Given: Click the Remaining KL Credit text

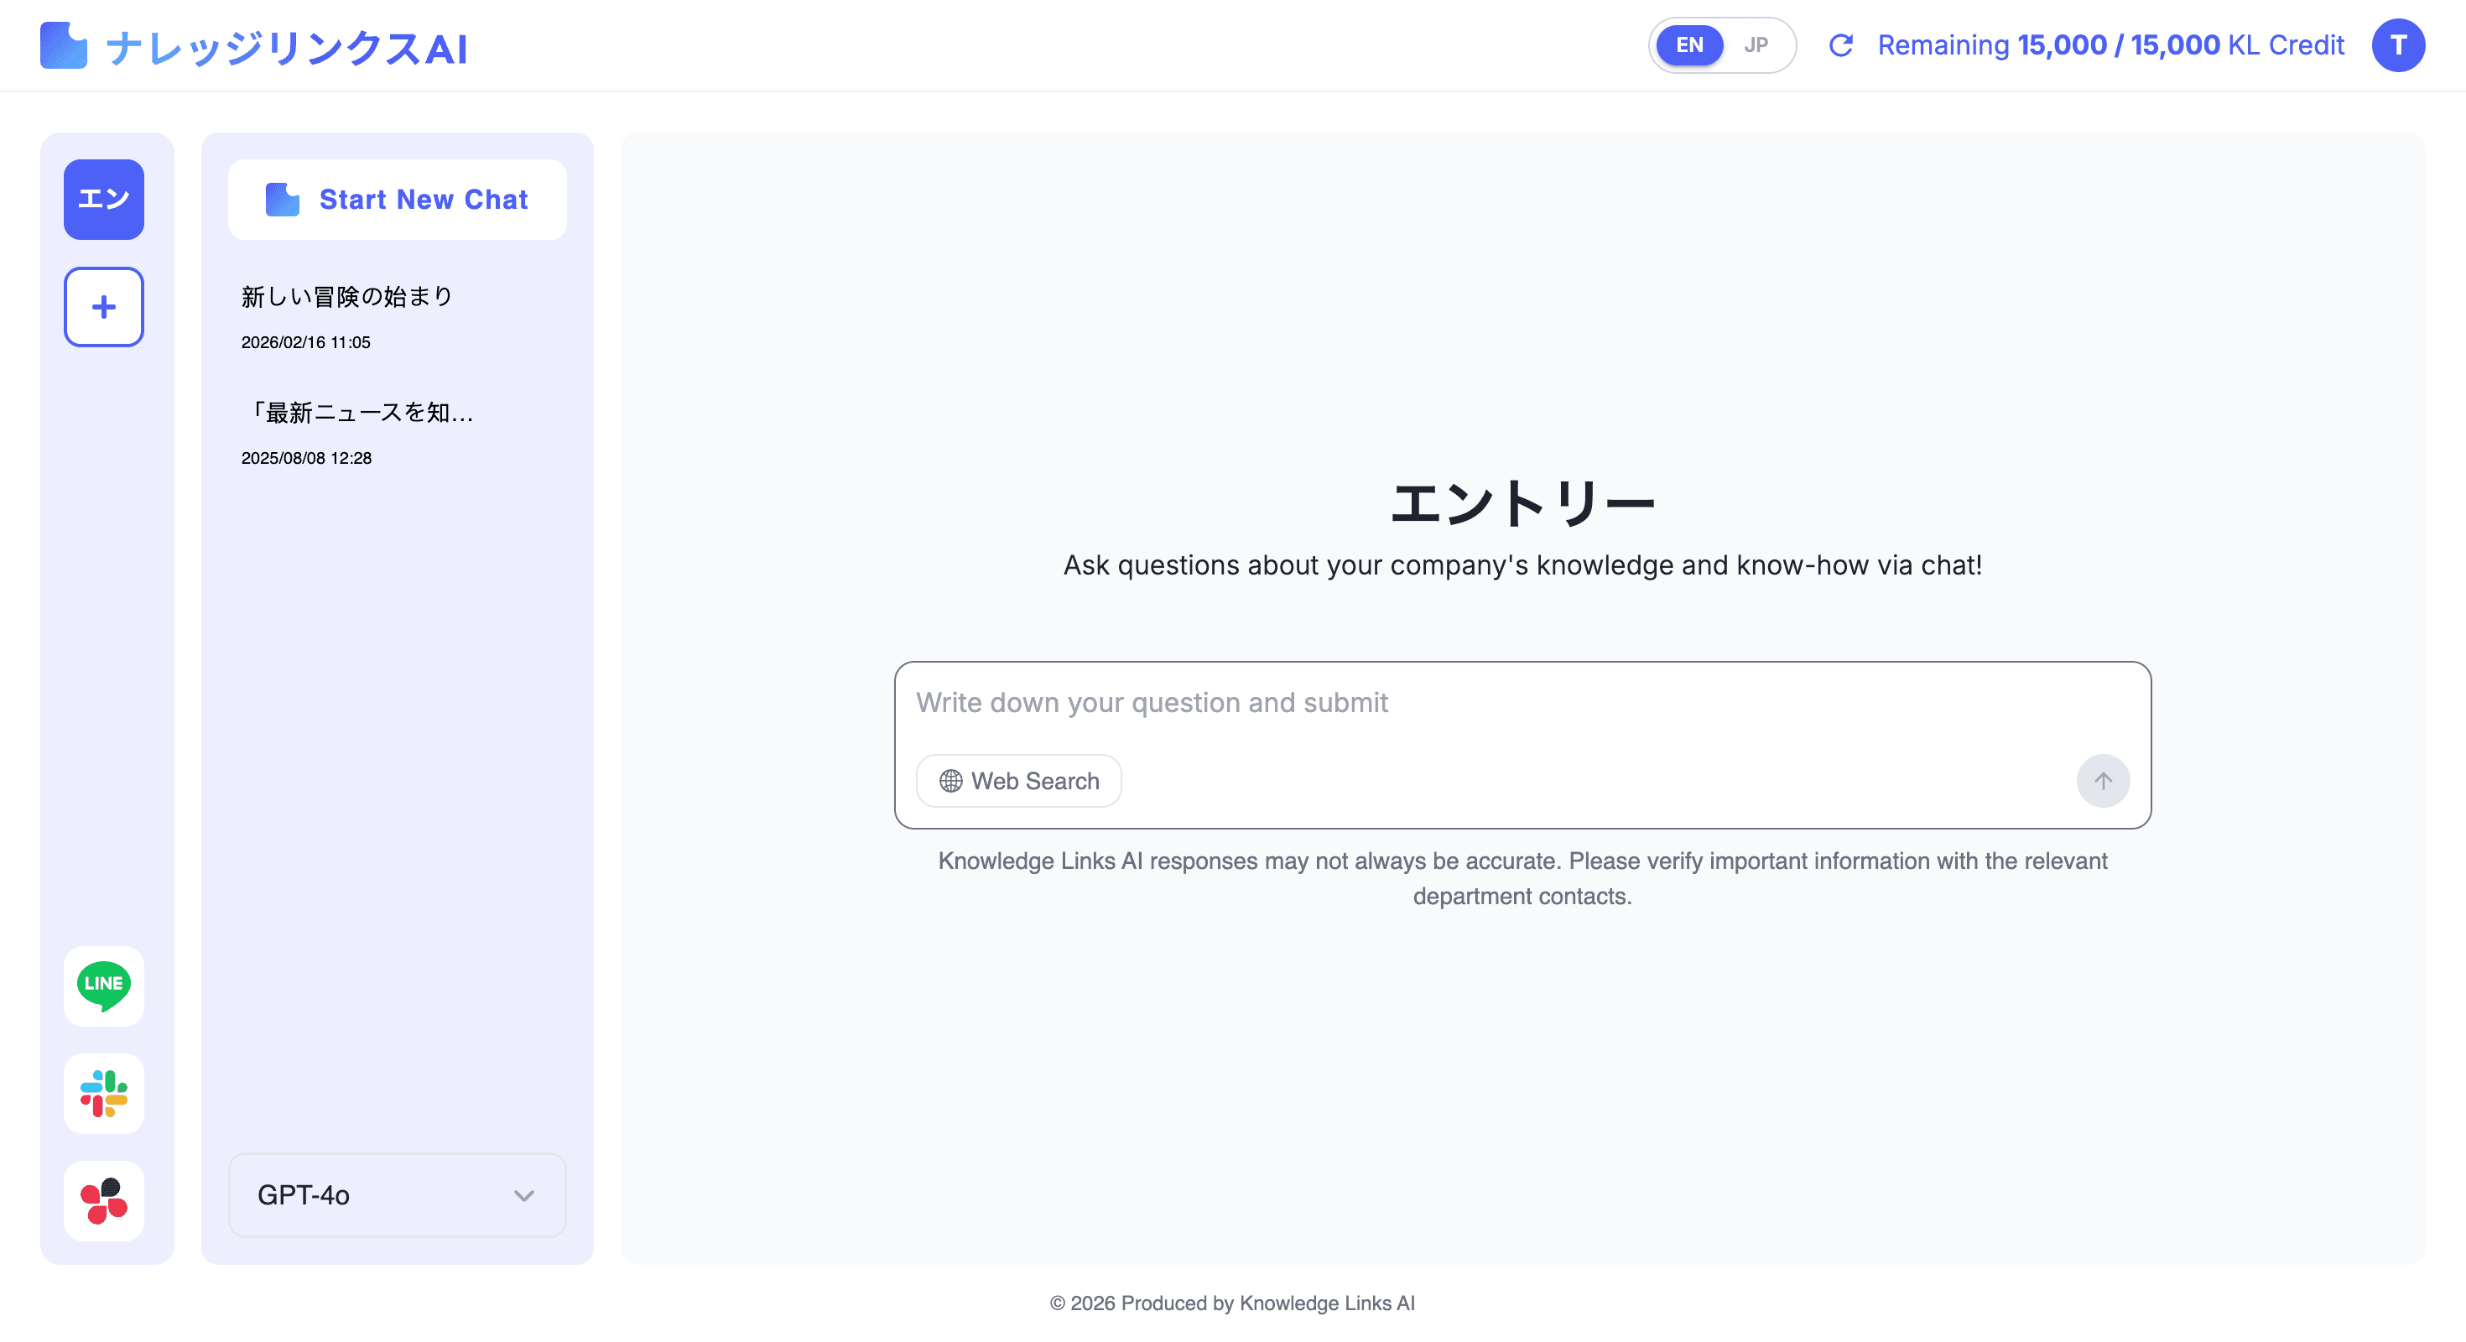Looking at the screenshot, I should coord(2110,45).
